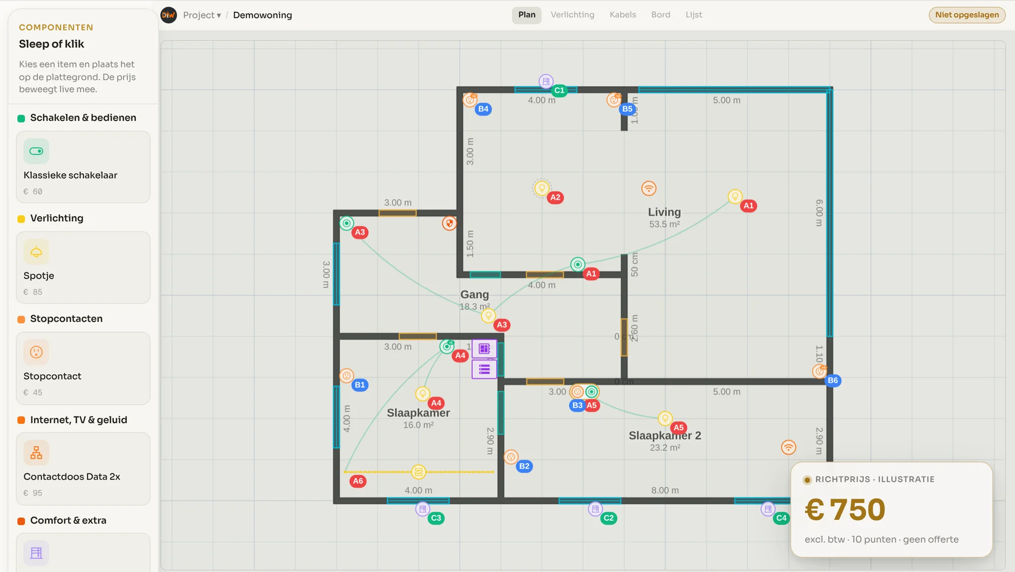The width and height of the screenshot is (1015, 572).
Task: Pick the Spotje lamp icon
Action: click(x=36, y=252)
